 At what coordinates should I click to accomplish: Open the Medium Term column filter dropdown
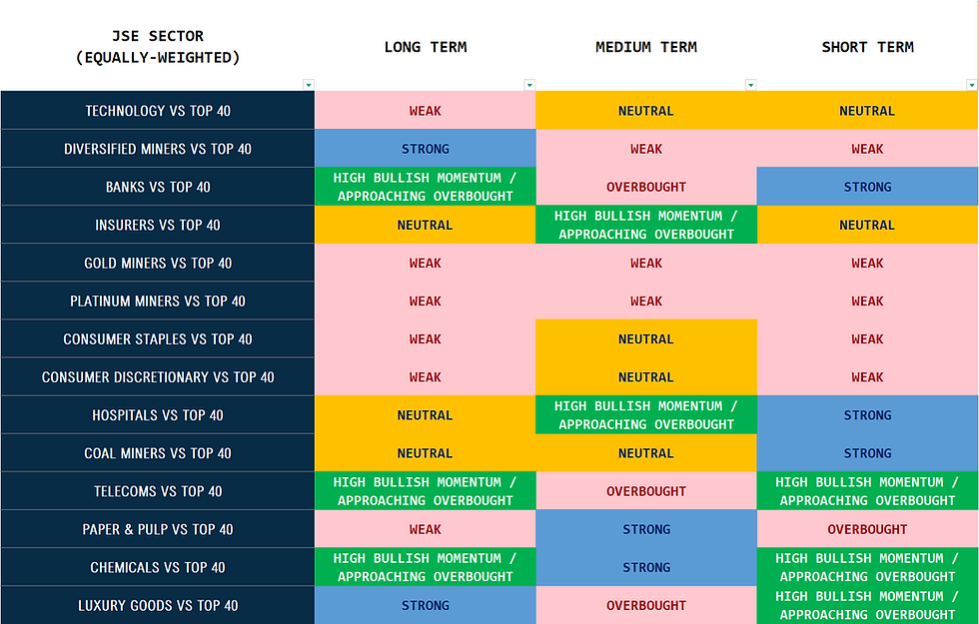750,85
